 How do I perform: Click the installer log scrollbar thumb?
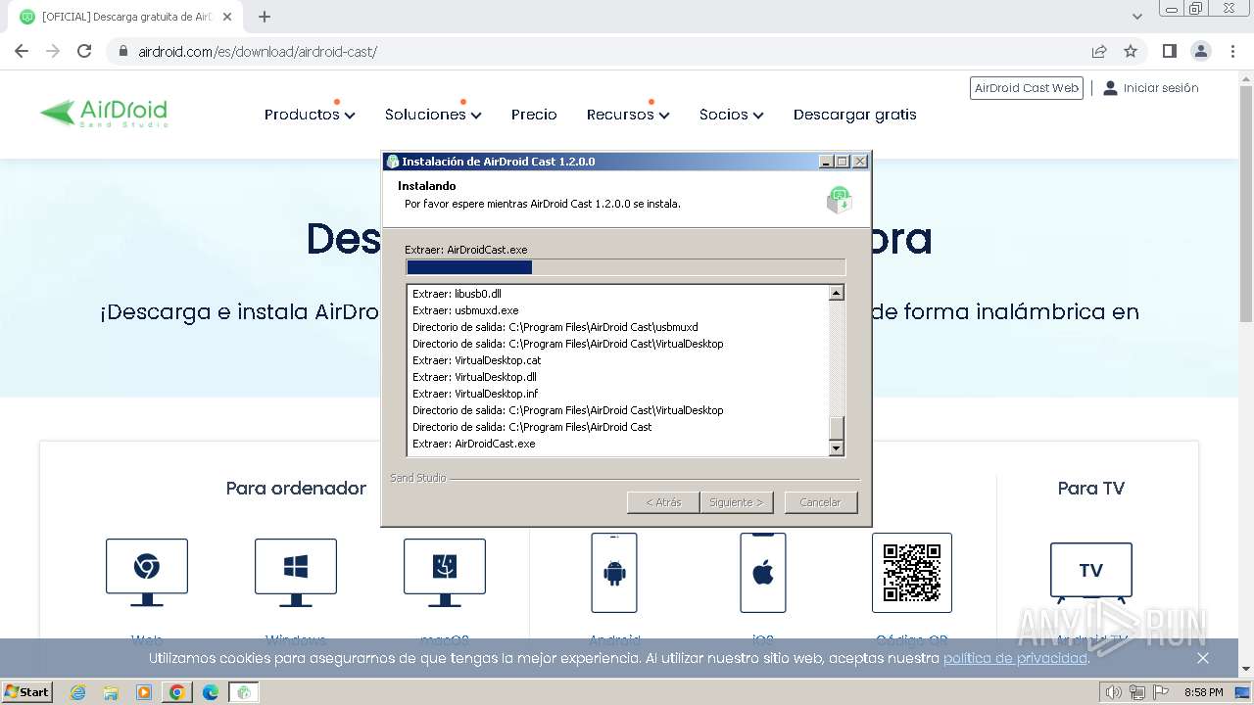tap(836, 429)
